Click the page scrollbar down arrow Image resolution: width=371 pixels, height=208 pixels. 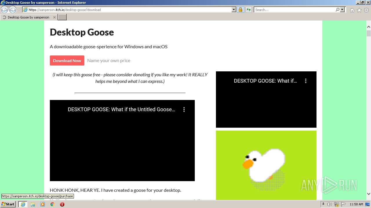pos(369,194)
